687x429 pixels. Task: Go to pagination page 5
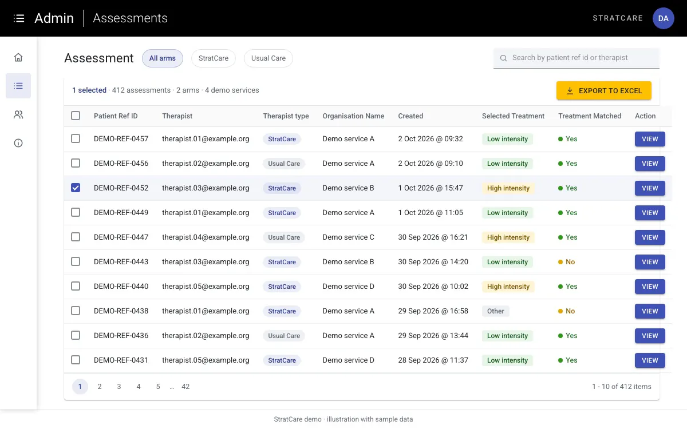pos(158,387)
